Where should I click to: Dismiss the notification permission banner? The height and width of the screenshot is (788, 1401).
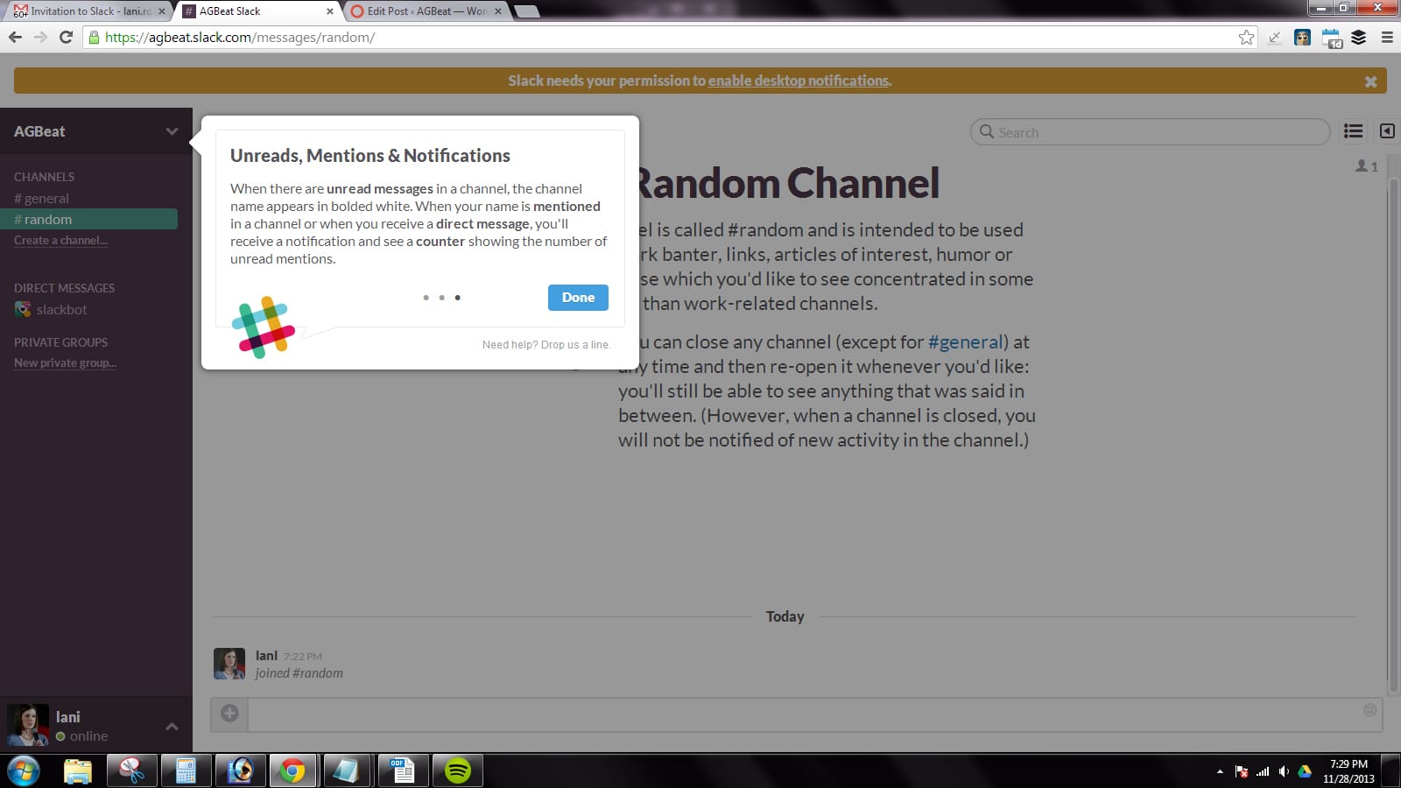click(1370, 81)
